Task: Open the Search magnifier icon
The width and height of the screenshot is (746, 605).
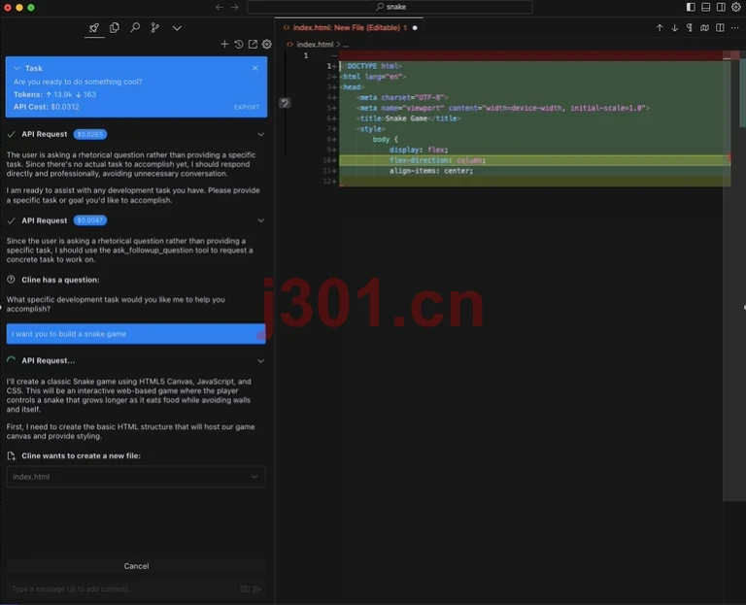Action: 135,27
